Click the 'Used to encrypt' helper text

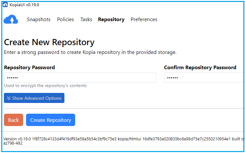pyautogui.click(x=45, y=86)
